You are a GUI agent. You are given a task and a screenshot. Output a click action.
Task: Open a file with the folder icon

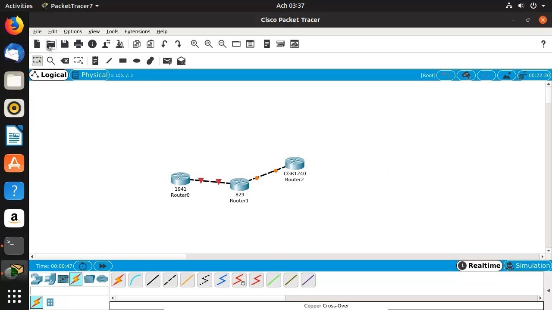point(51,44)
